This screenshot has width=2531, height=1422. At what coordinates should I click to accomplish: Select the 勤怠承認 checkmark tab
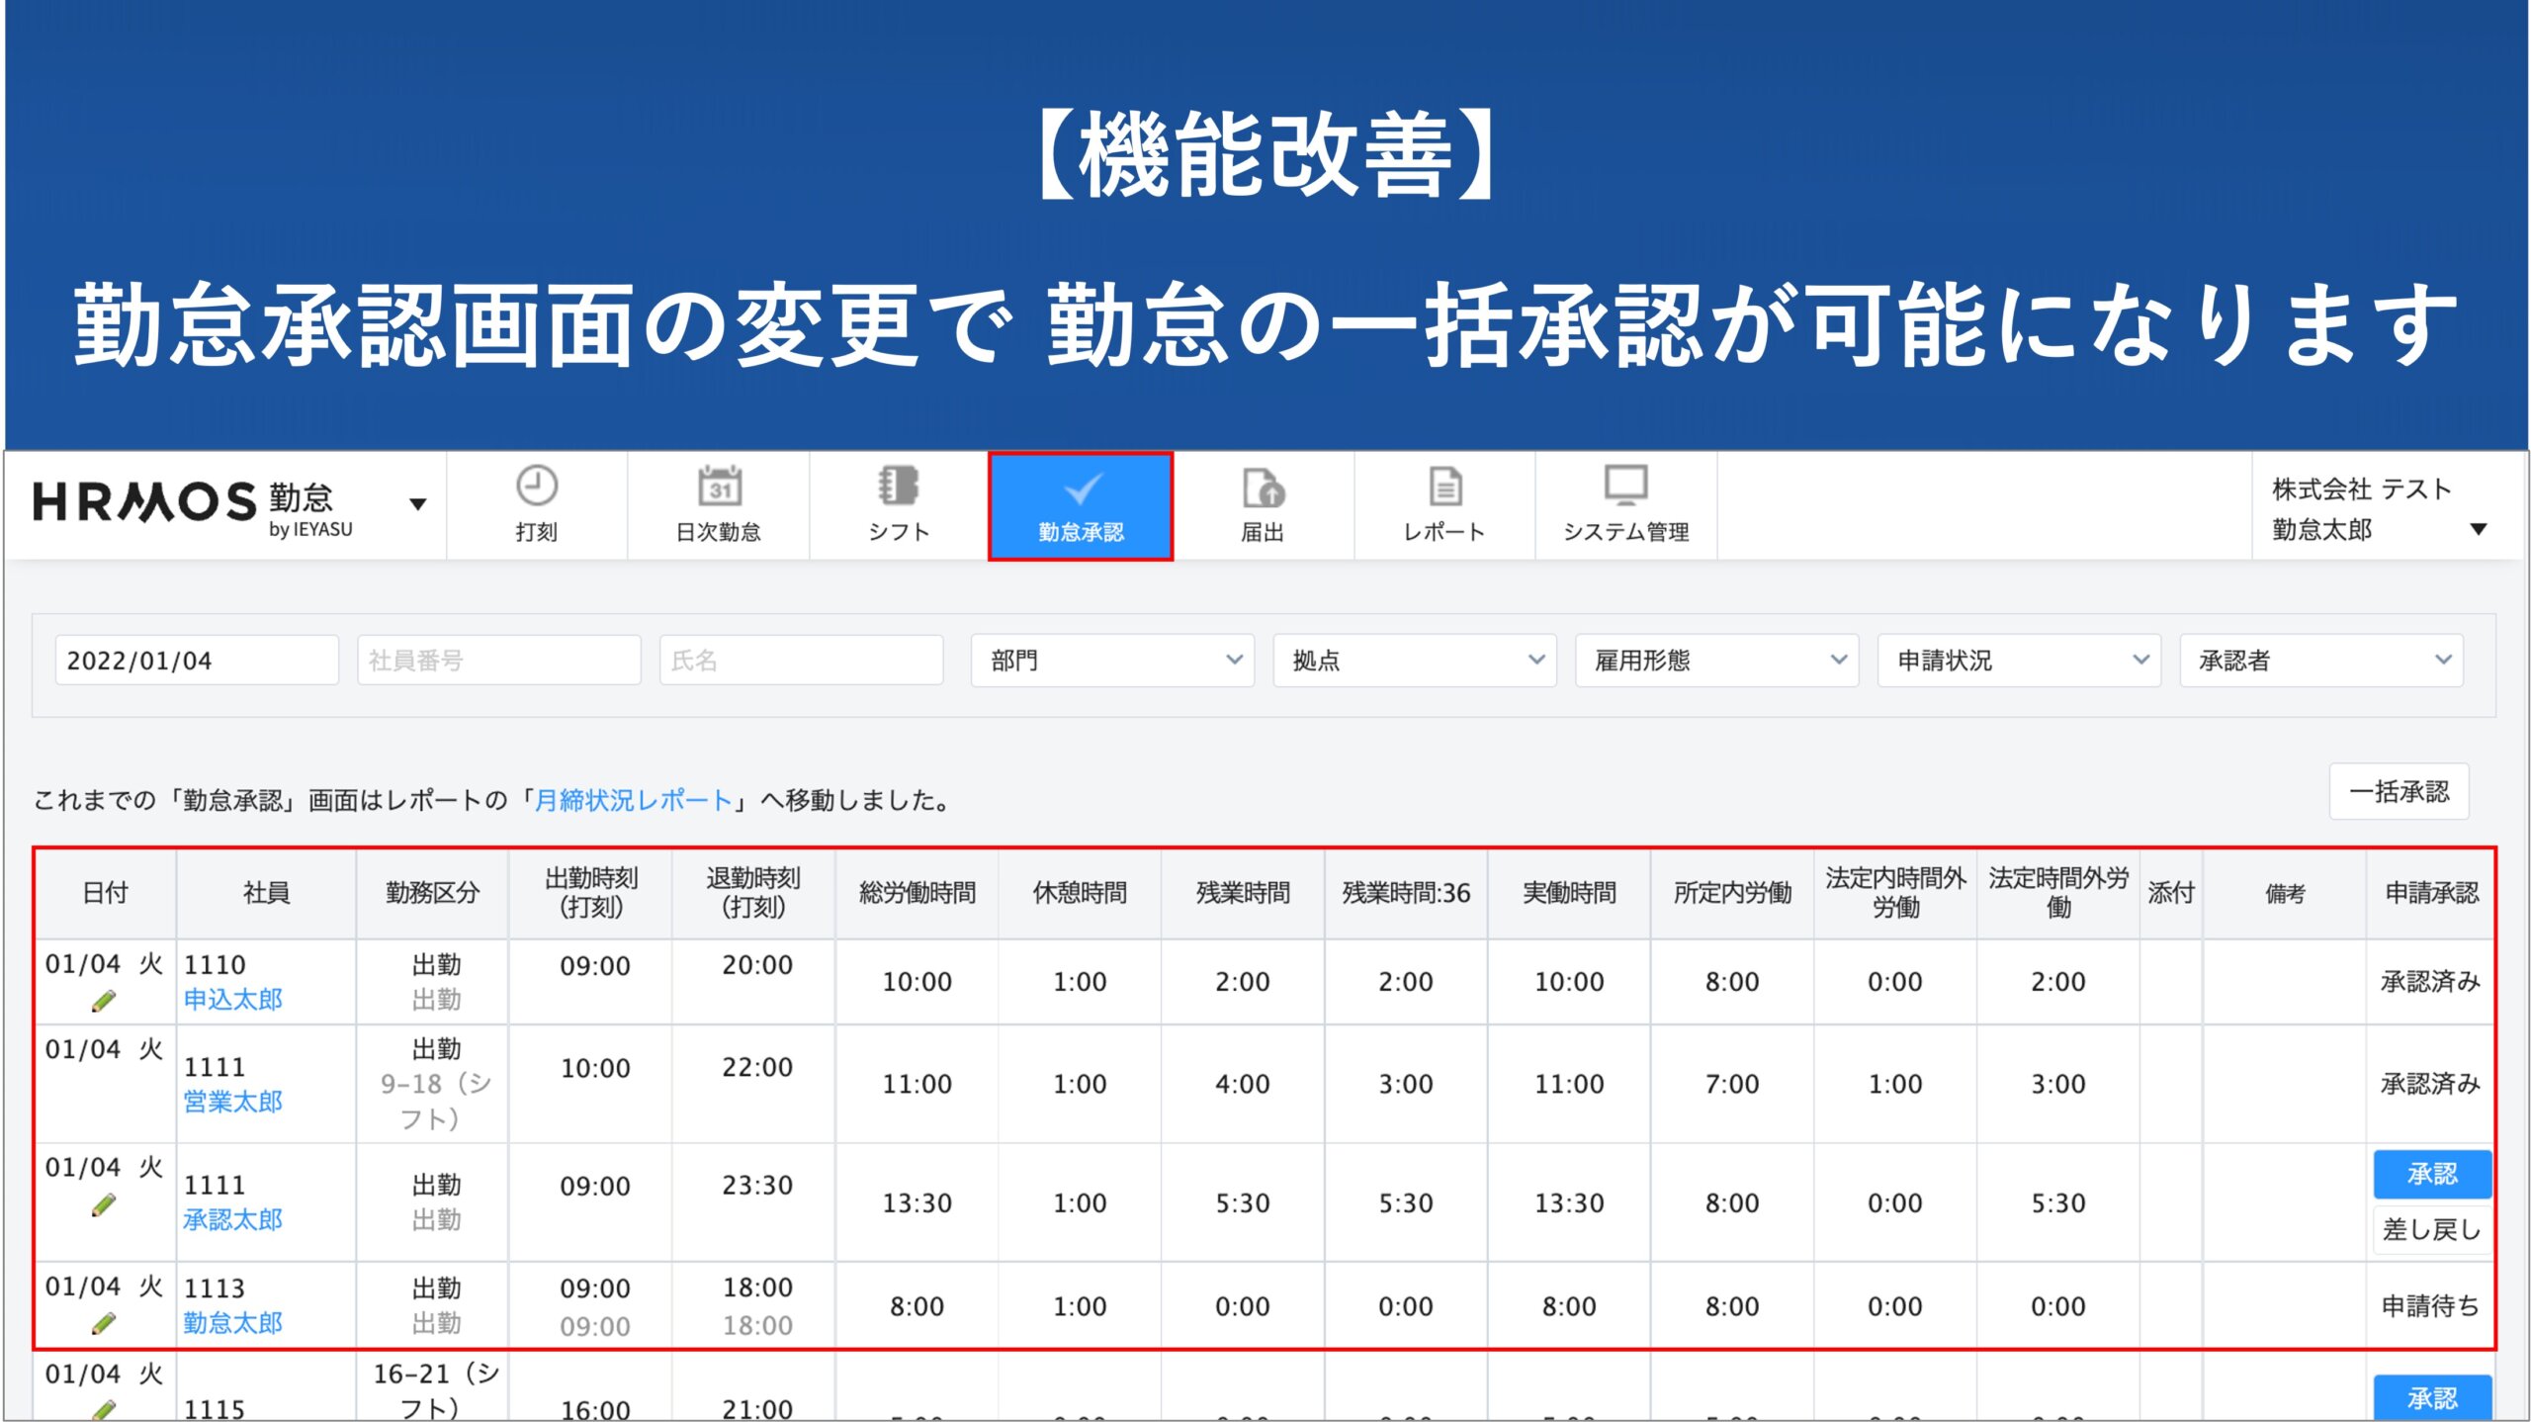pos(1081,506)
